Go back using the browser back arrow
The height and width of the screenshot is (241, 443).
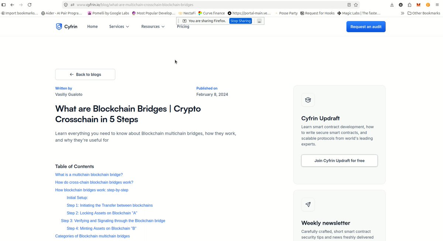pyautogui.click(x=12, y=5)
